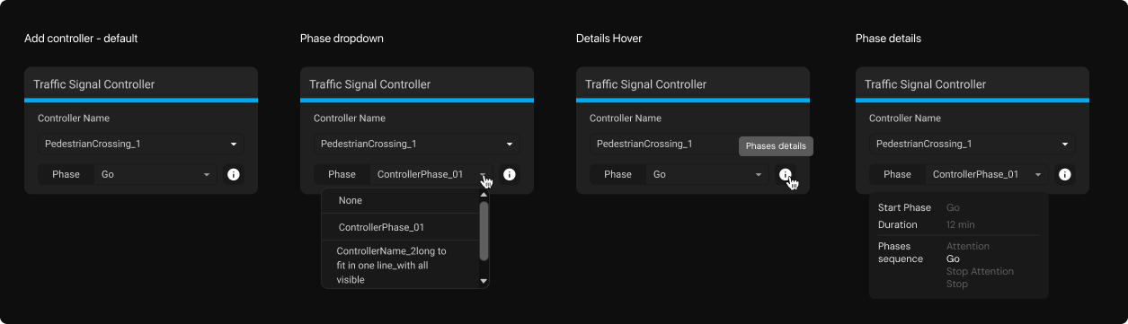Click scroll down arrow in phase list
The width and height of the screenshot is (1128, 324).
point(484,281)
